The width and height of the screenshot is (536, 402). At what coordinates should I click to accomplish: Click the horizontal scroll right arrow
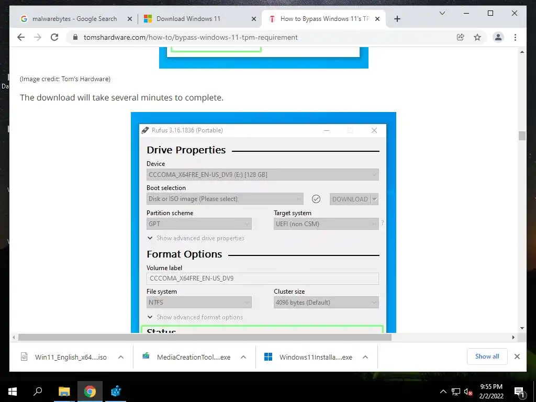513,338
